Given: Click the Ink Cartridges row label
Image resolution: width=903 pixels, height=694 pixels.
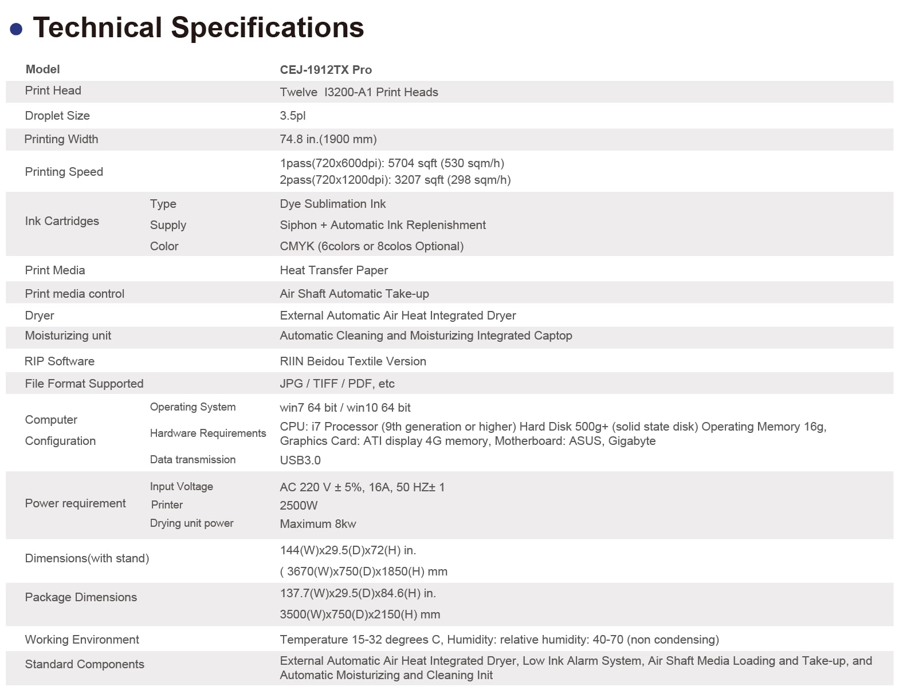Looking at the screenshot, I should click(x=62, y=221).
